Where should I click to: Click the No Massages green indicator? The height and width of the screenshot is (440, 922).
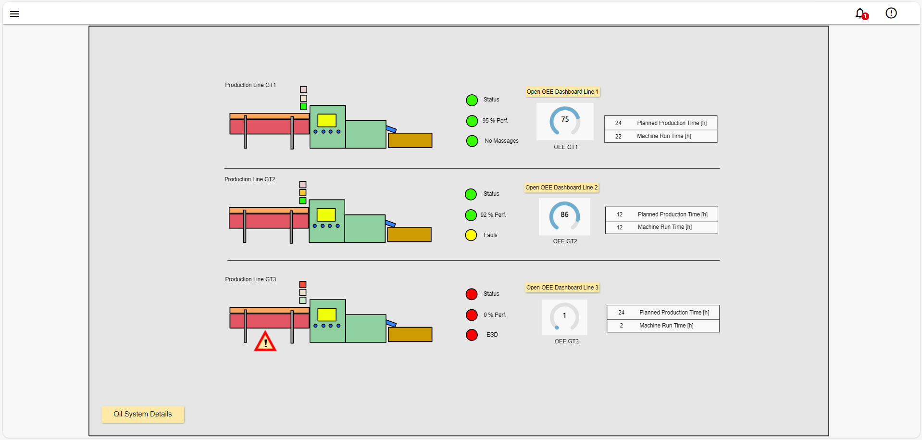(x=472, y=141)
